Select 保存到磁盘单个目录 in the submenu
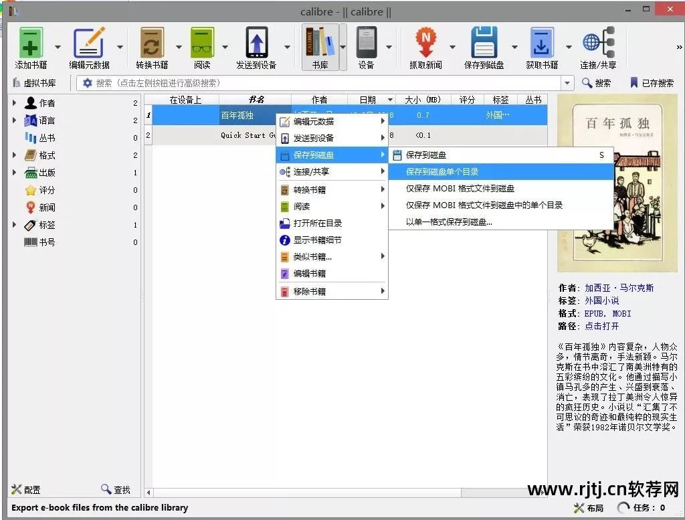This screenshot has width=685, height=520. (442, 172)
